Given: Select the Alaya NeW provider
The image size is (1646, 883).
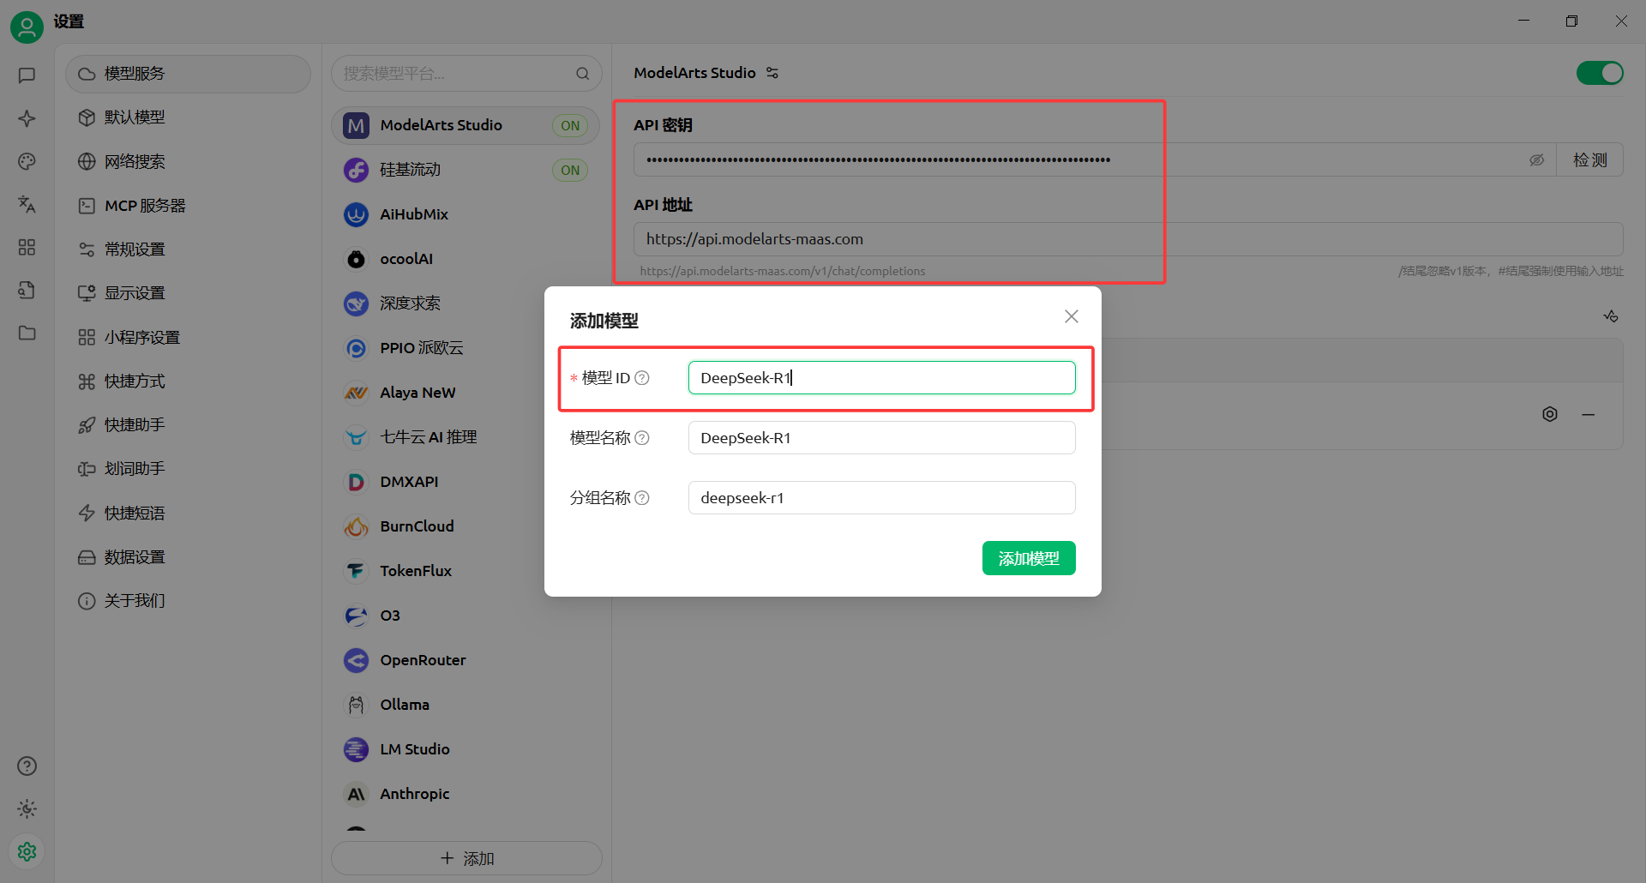Looking at the screenshot, I should tap(437, 393).
